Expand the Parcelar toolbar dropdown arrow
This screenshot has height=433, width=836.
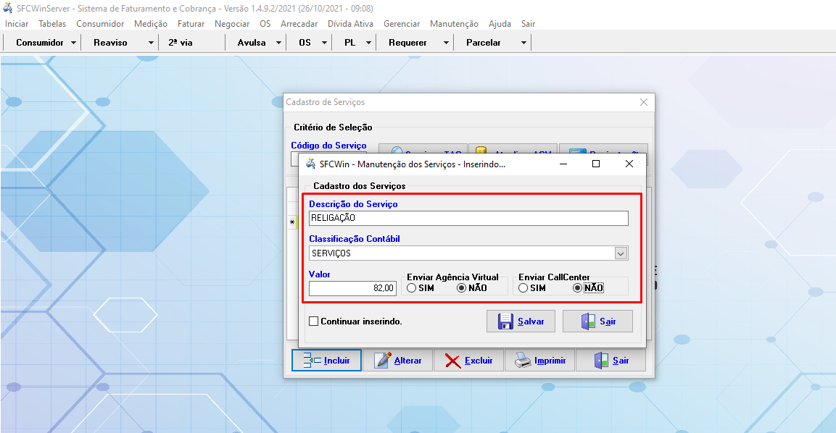pyautogui.click(x=523, y=43)
